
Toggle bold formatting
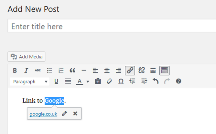click(15, 70)
